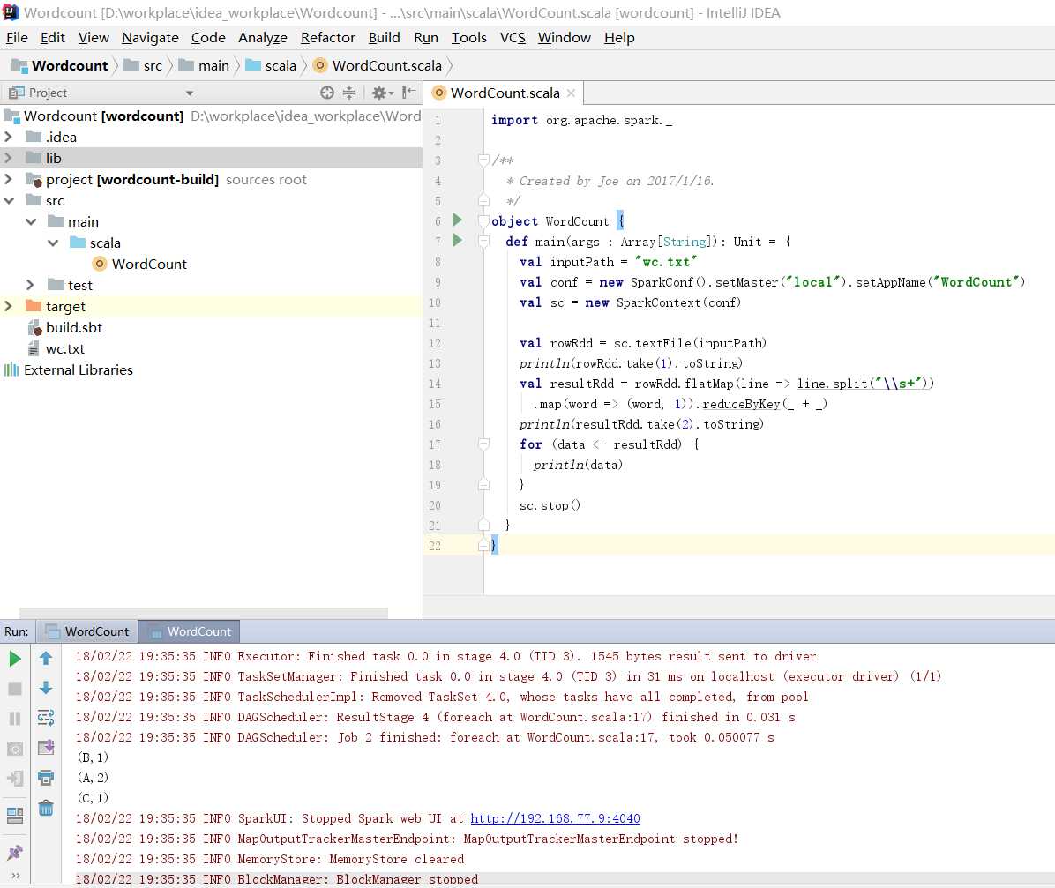The image size is (1055, 888).
Task: Expand the lib folder
Action: click(8, 158)
